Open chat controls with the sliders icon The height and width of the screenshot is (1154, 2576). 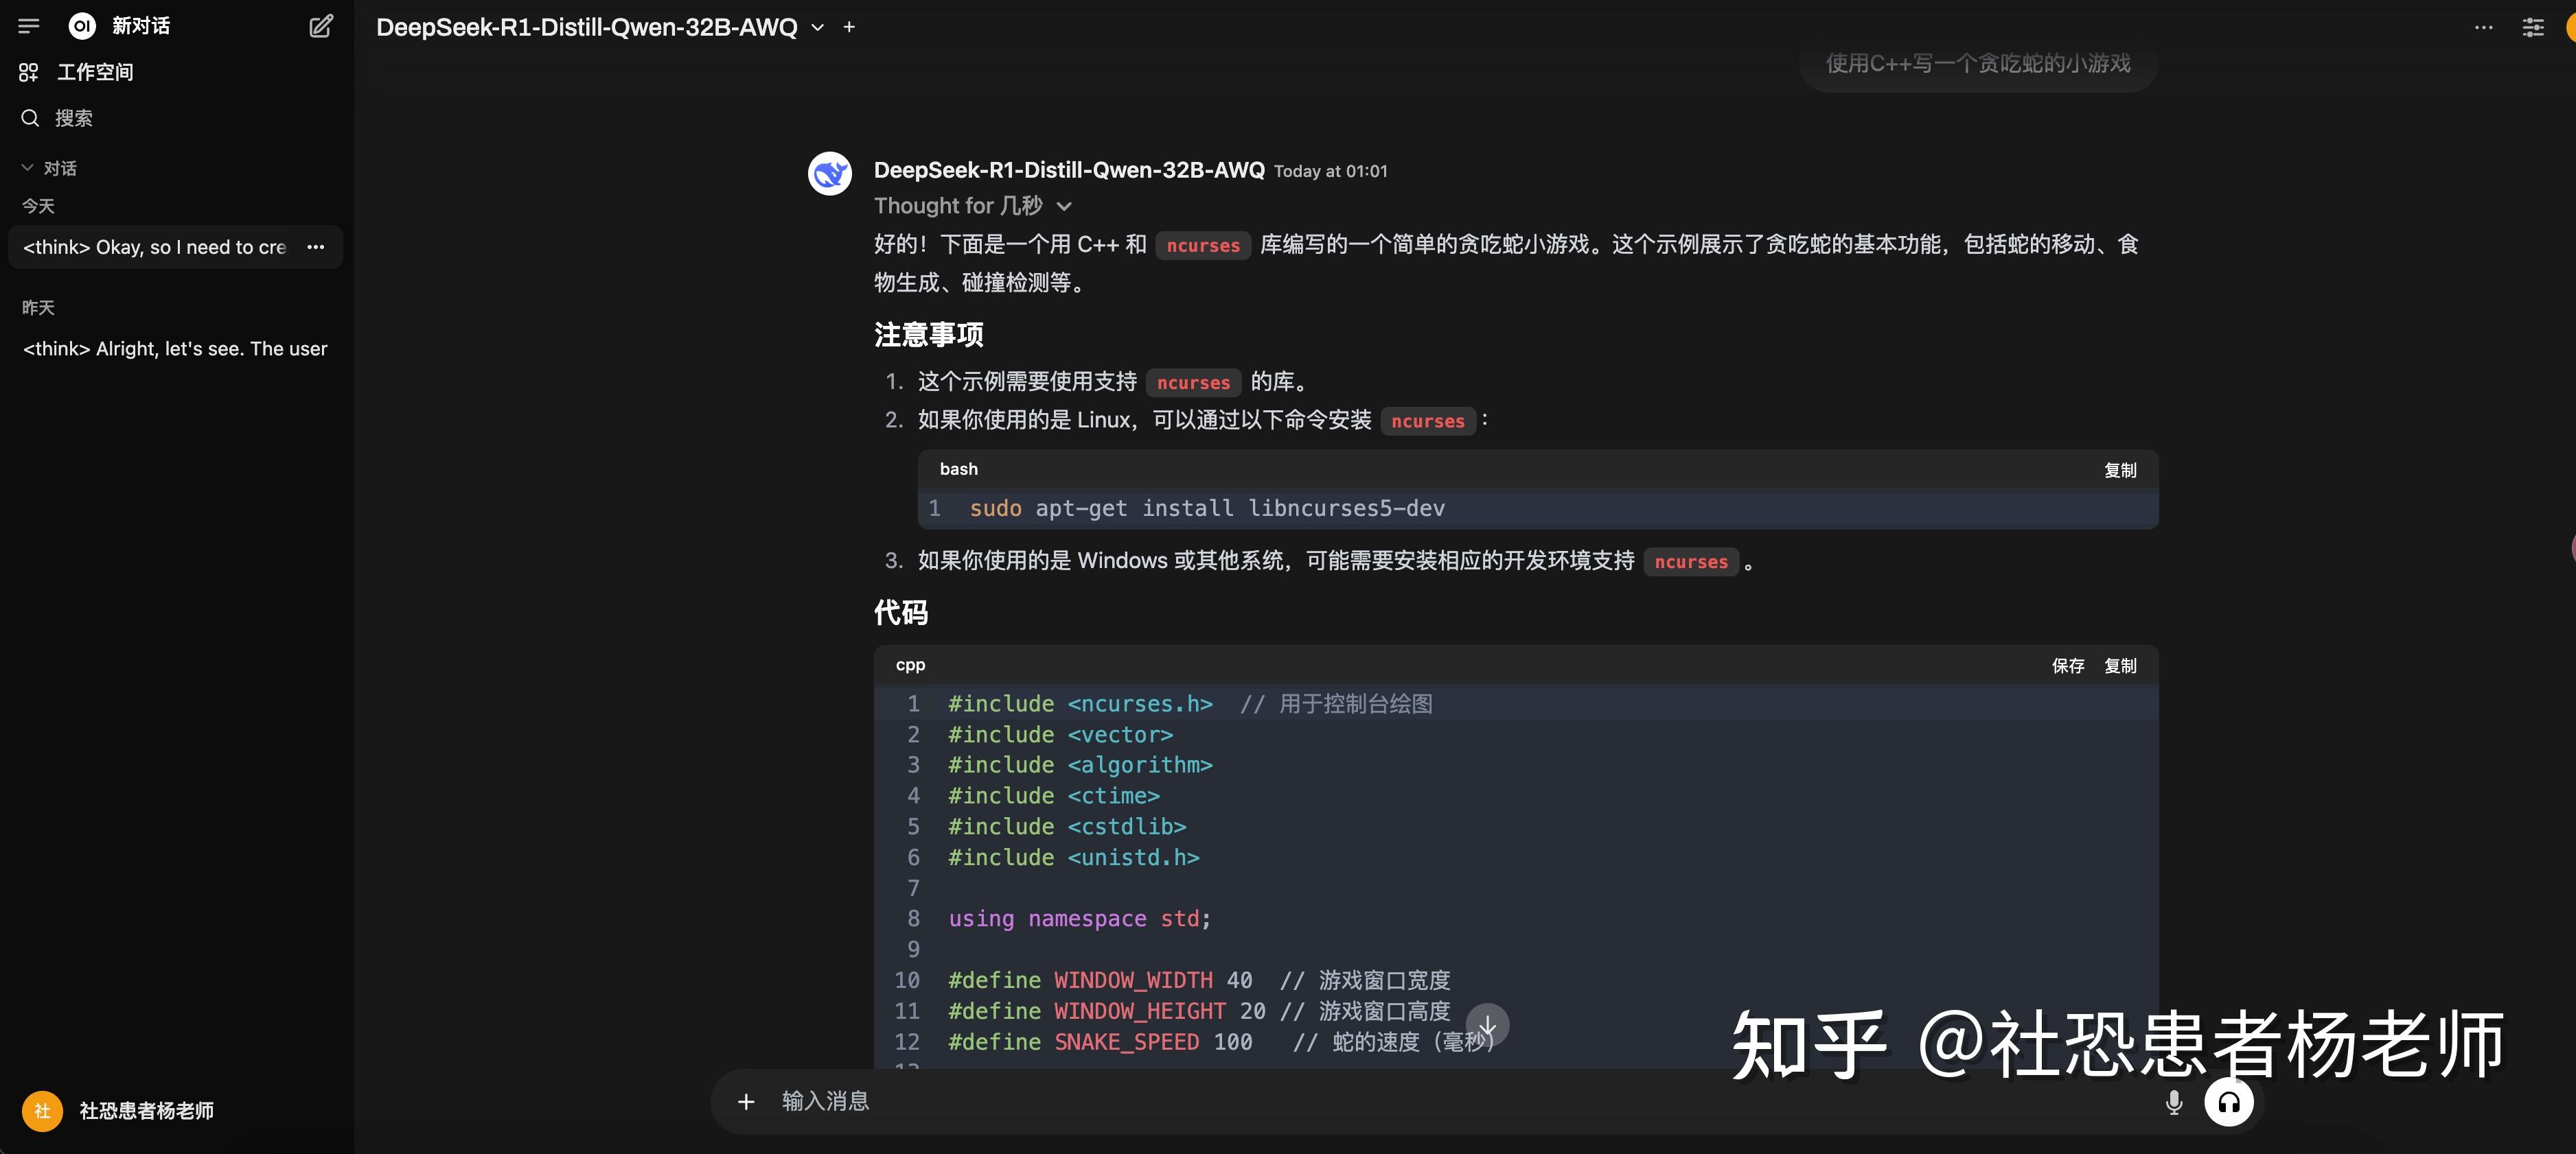2533,27
